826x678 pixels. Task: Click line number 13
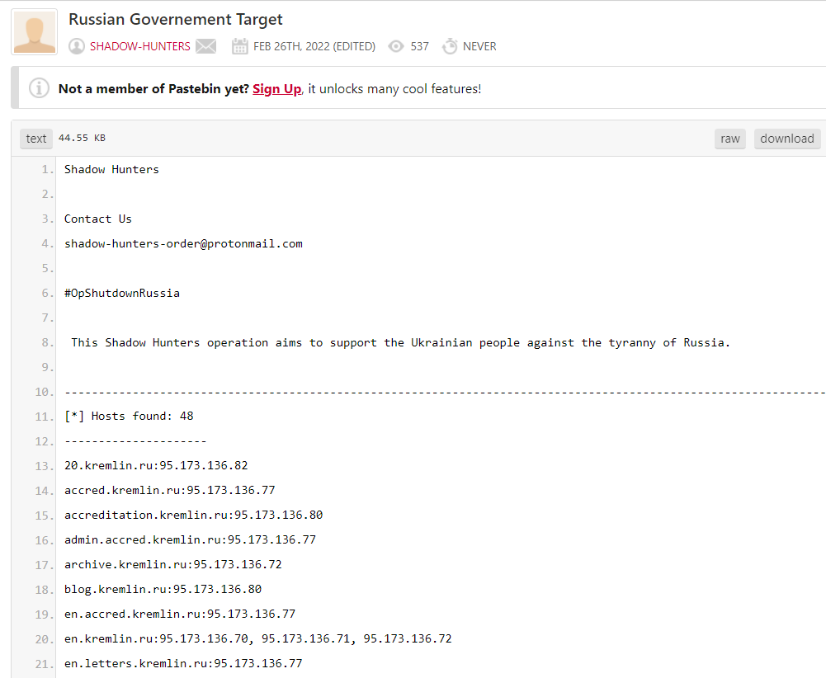(x=45, y=466)
